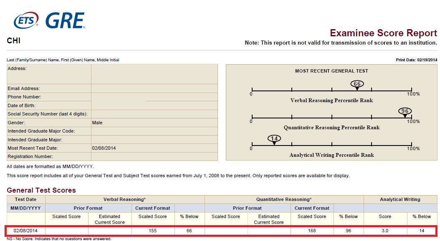Click the Quantitative Reasoning* column header

click(x=284, y=200)
